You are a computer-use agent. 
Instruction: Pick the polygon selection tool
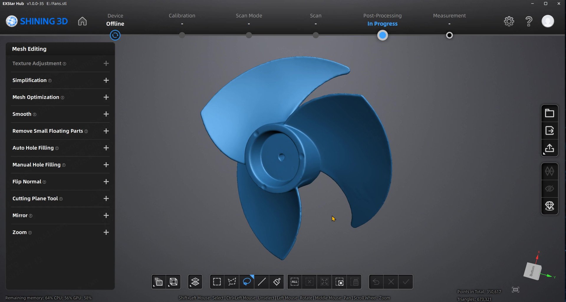[x=232, y=282]
